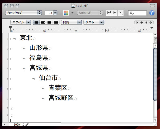Select the left tab stop marker icon
The image size is (160, 129).
tap(137, 22)
